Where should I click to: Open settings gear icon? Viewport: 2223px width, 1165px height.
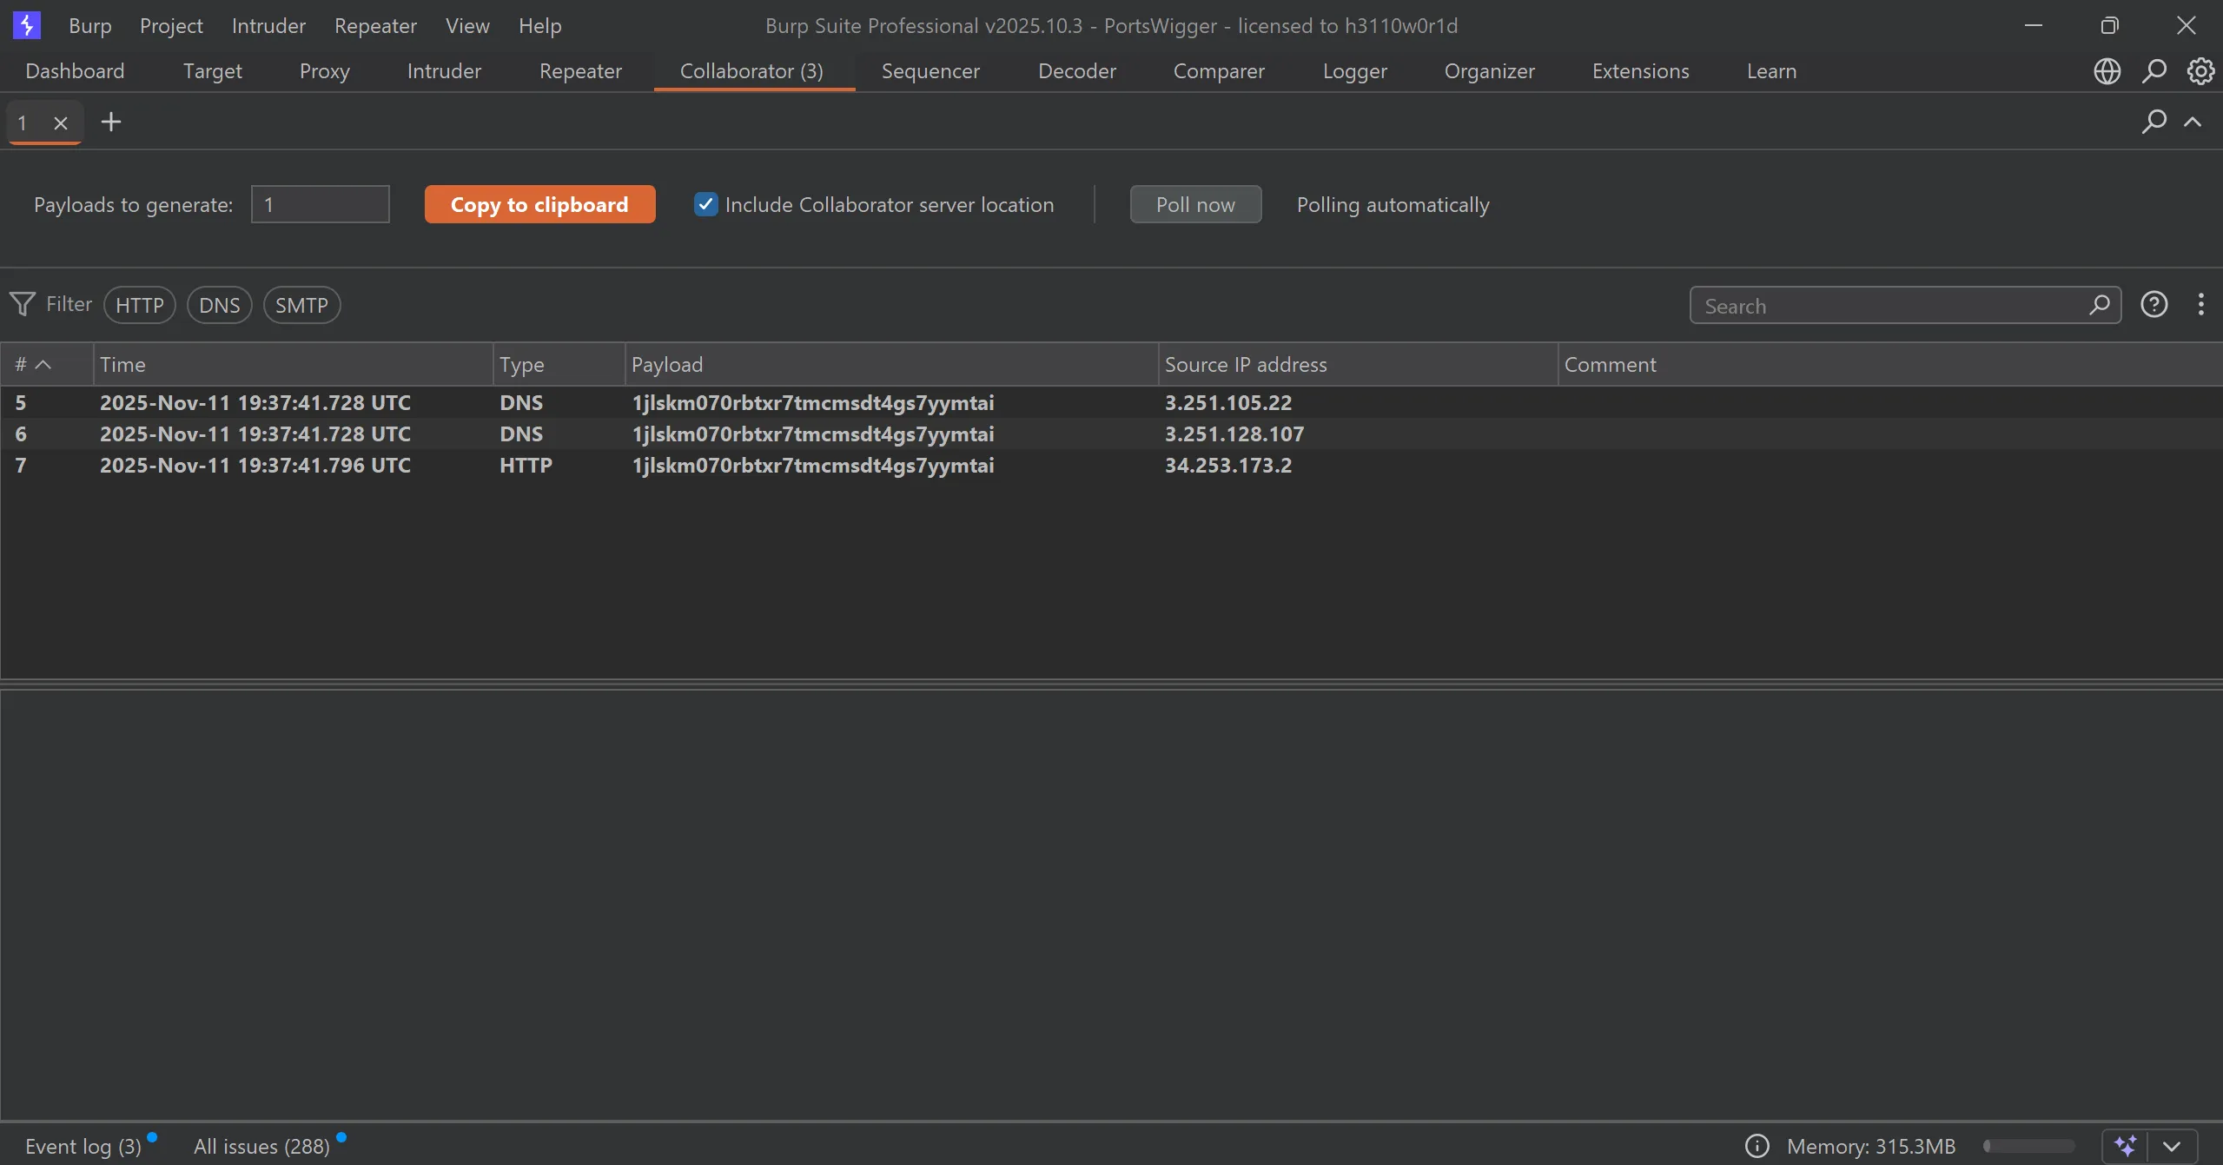(2200, 71)
